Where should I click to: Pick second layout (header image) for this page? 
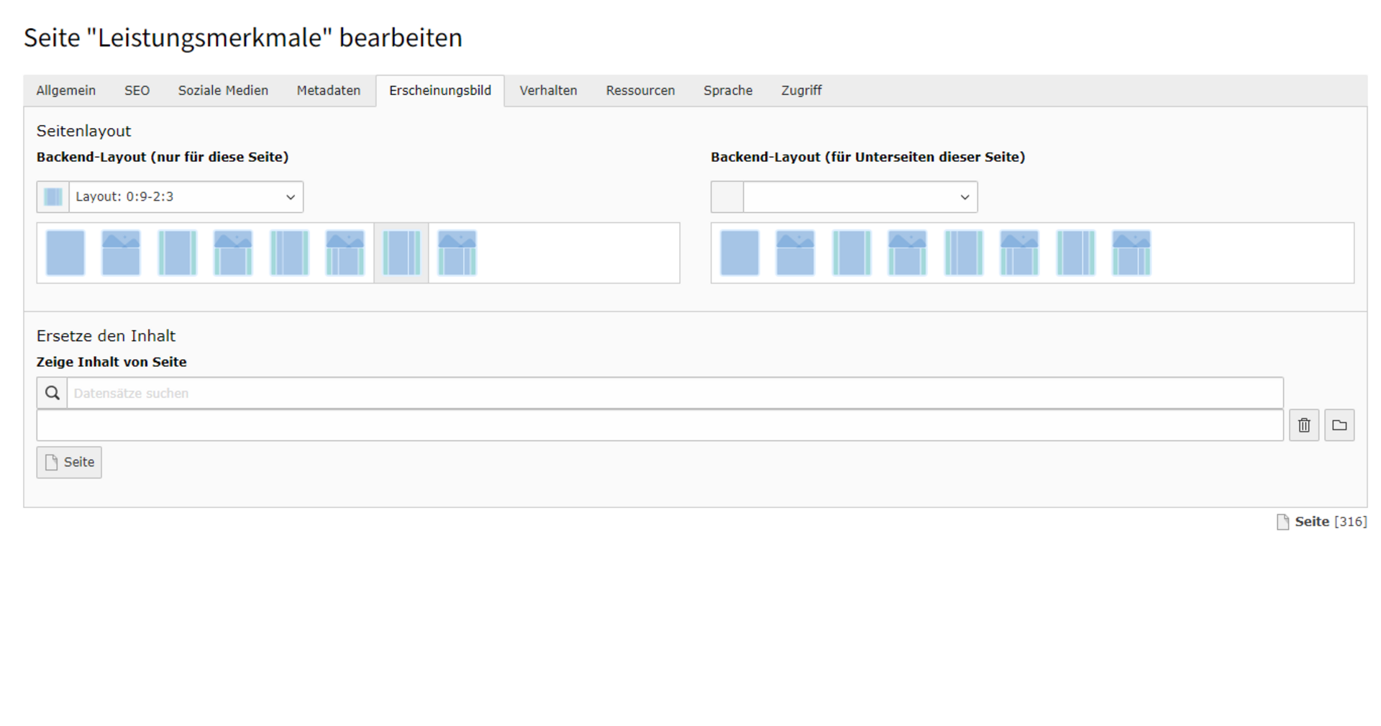(x=121, y=253)
